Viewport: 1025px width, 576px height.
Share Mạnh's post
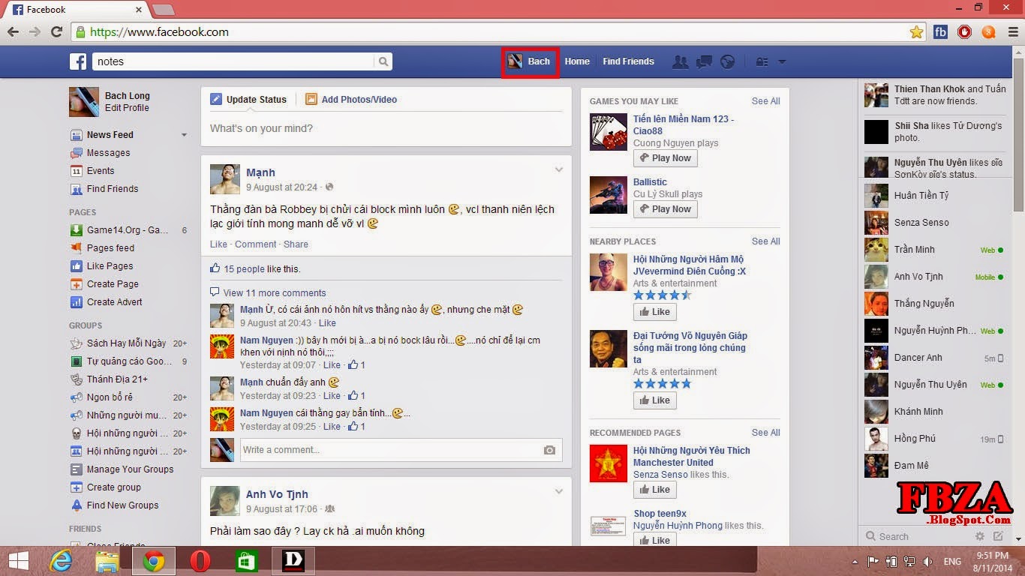[296, 244]
